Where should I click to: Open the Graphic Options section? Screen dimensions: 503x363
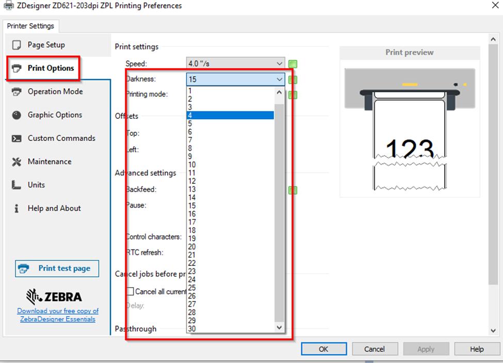coord(54,115)
